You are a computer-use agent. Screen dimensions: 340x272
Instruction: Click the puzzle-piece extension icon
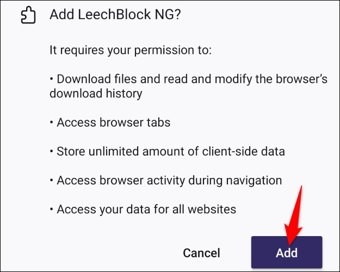[x=28, y=15]
